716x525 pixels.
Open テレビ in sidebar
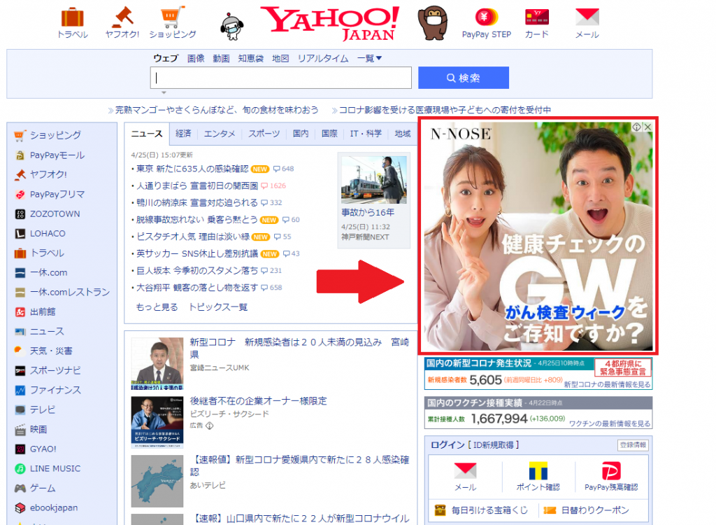[x=35, y=409]
